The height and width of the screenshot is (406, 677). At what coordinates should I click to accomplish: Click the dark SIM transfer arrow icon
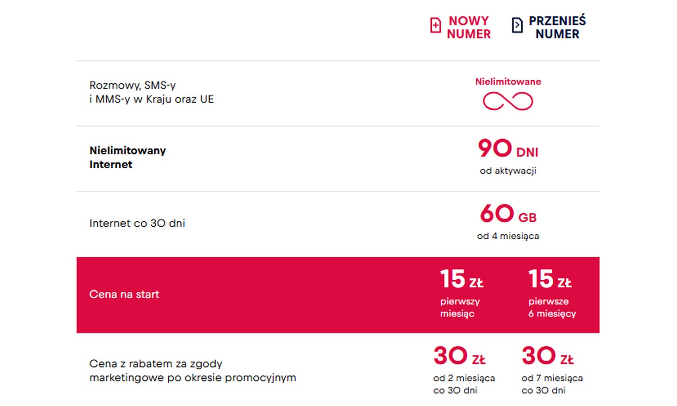click(517, 25)
